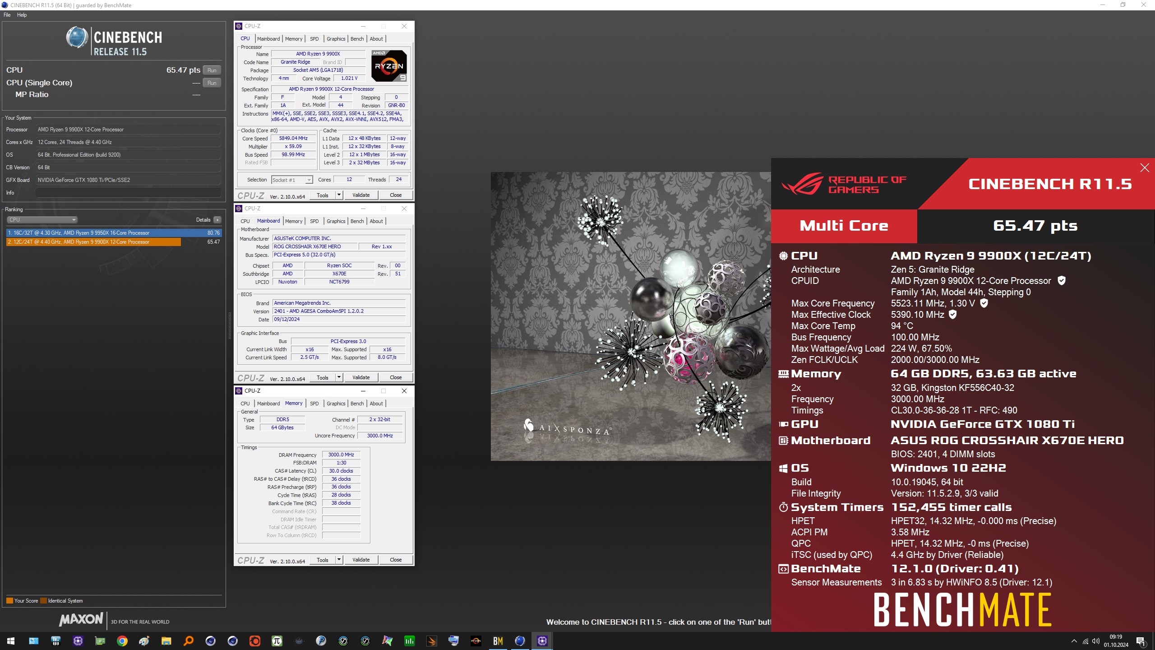
Task: Click the Wi-Fi network icon in system tray
Action: pyautogui.click(x=1085, y=641)
